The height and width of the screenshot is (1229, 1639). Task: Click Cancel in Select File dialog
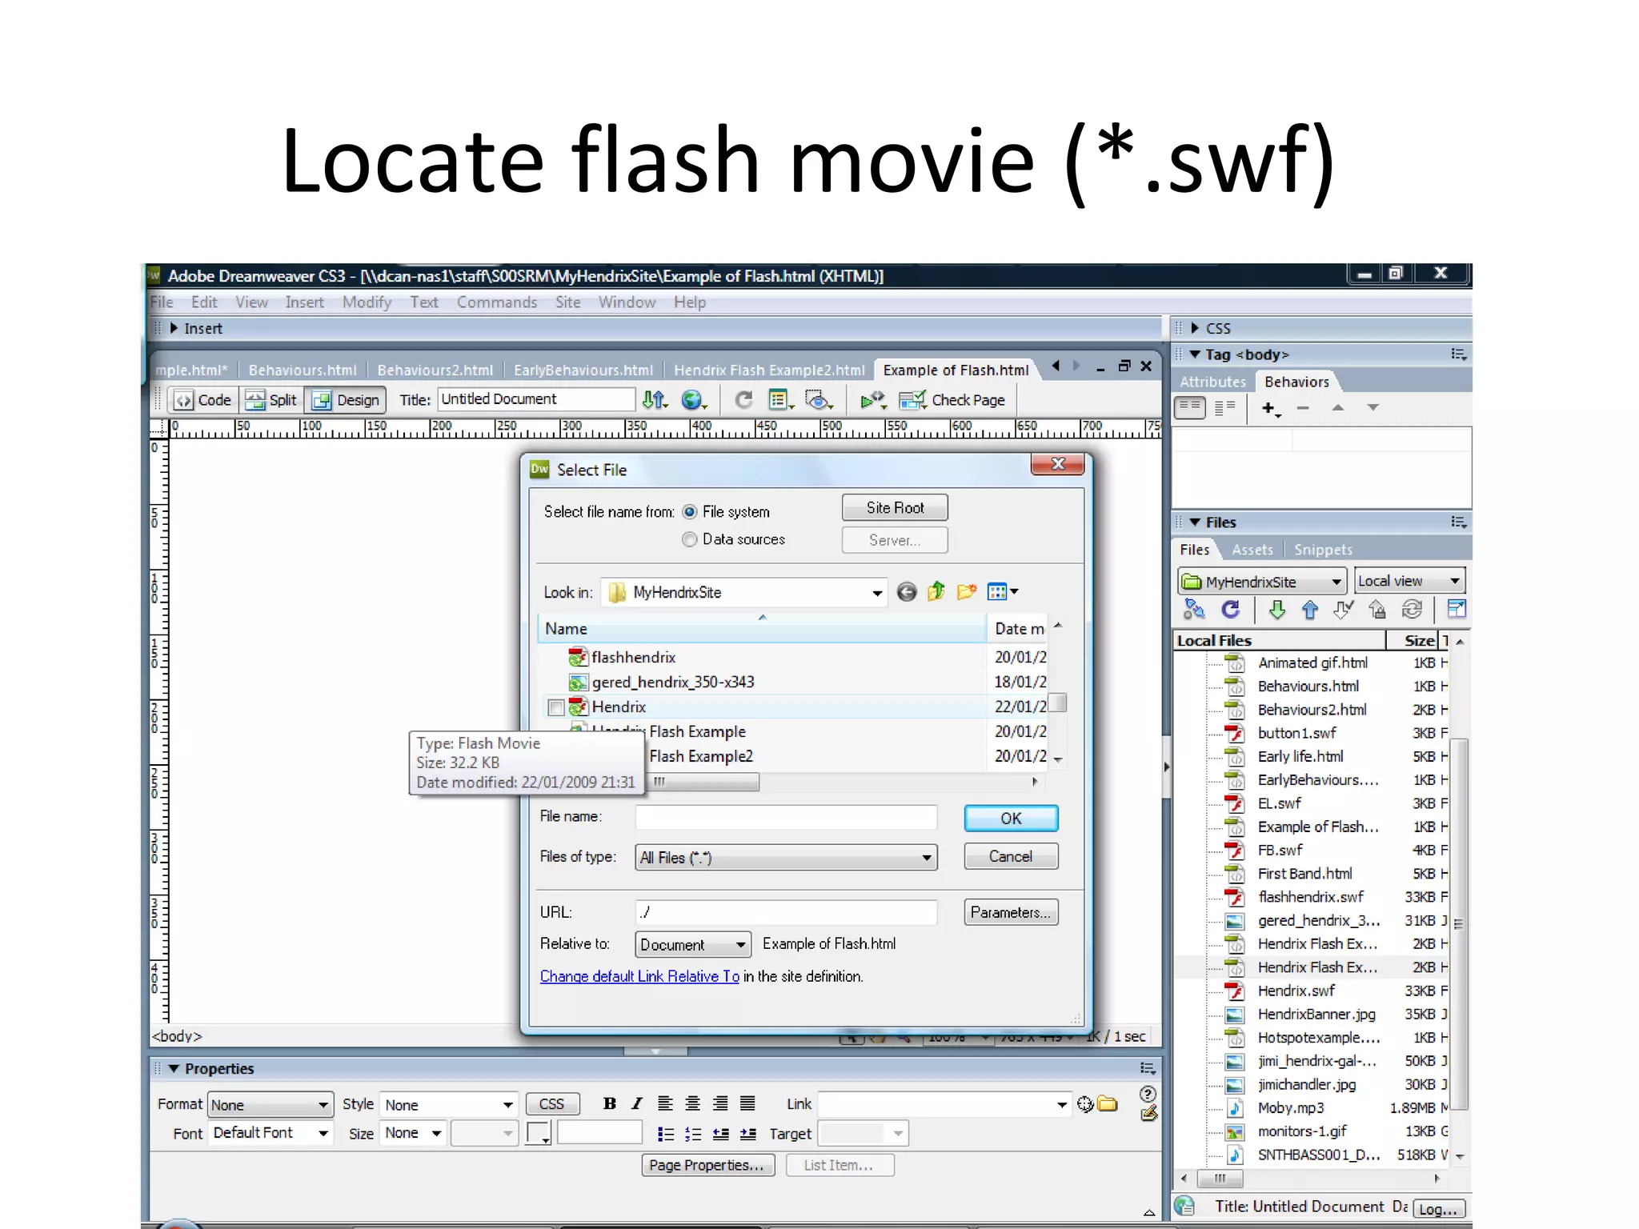[1011, 857]
